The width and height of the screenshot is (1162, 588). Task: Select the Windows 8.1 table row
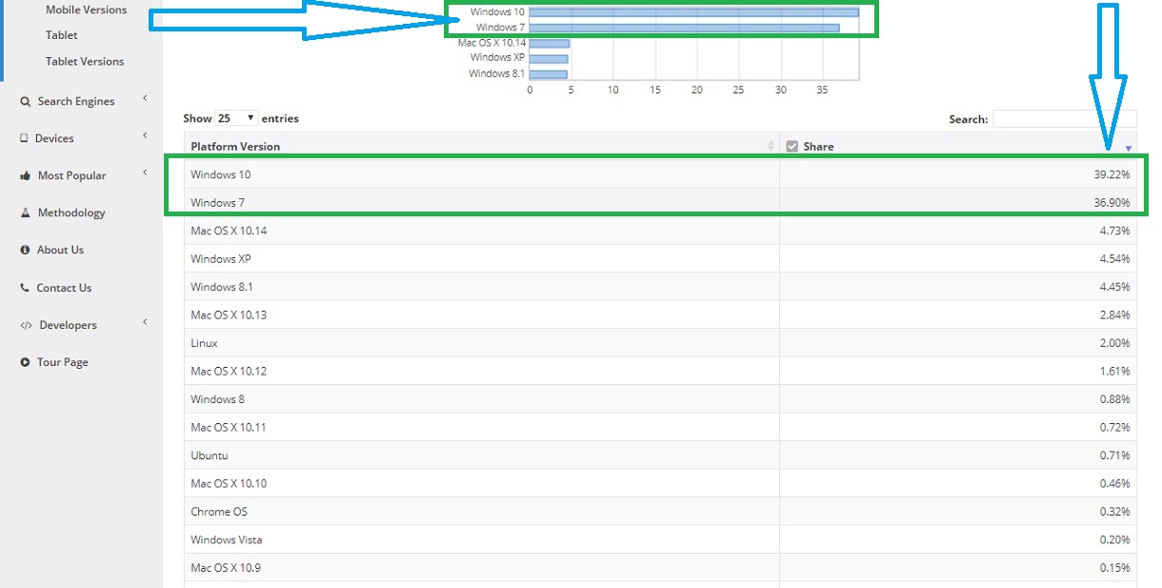(x=660, y=287)
